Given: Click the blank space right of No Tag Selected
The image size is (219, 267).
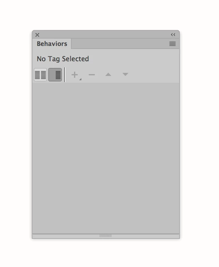Looking at the screenshot, I should (134, 59).
